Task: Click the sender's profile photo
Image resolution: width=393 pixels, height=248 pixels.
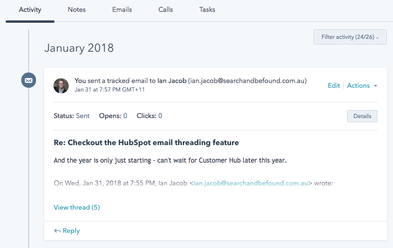Action: tap(61, 86)
